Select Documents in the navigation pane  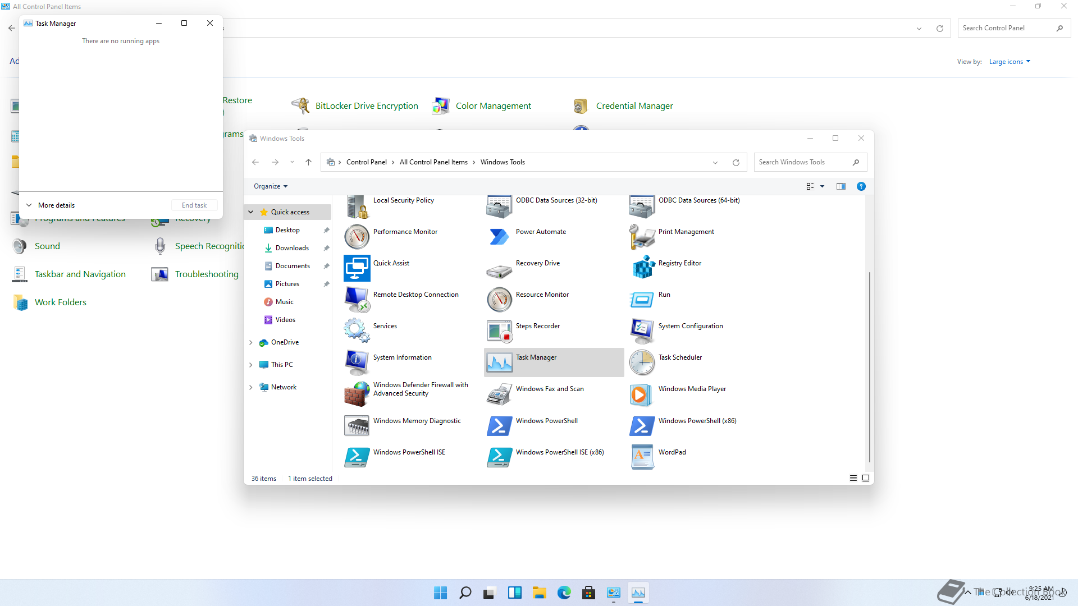[x=293, y=266]
